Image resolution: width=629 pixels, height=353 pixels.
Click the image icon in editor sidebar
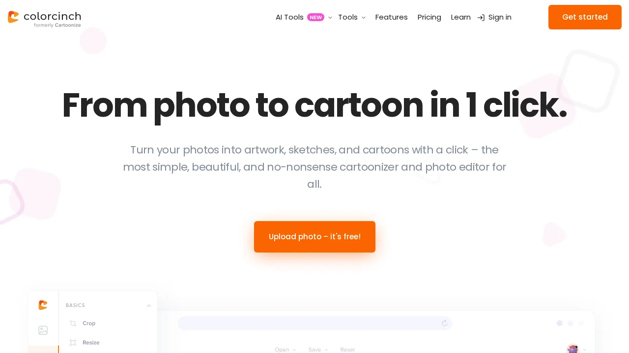[43, 330]
